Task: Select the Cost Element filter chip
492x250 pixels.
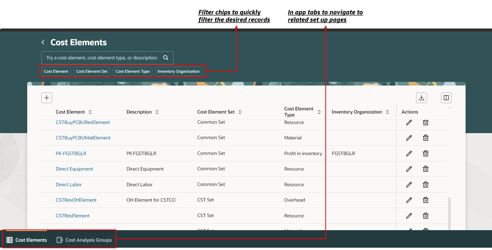Action: tap(56, 71)
